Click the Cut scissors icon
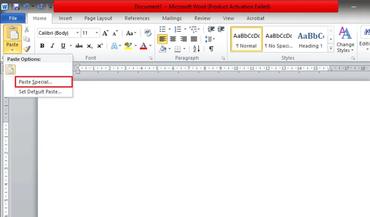370x217 pixels. 27,29
